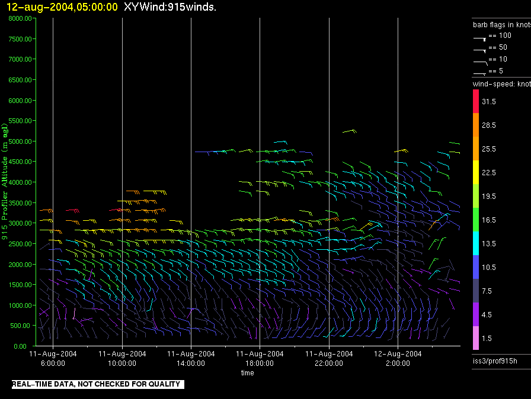Click the '== 5' barb legend text
This screenshot has width=531, height=399.
point(496,71)
